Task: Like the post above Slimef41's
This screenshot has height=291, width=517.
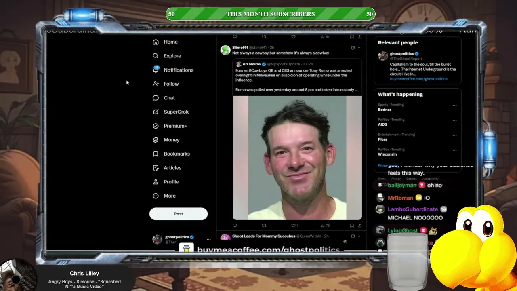Action: (x=294, y=37)
